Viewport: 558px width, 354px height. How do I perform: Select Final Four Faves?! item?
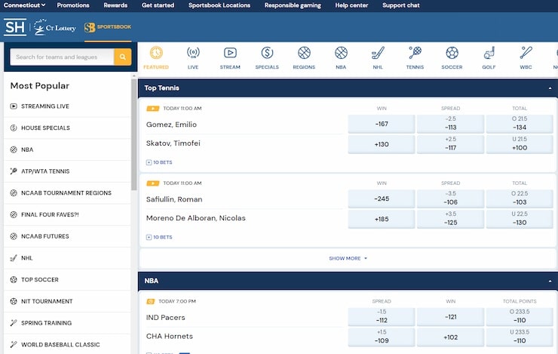[67, 215]
